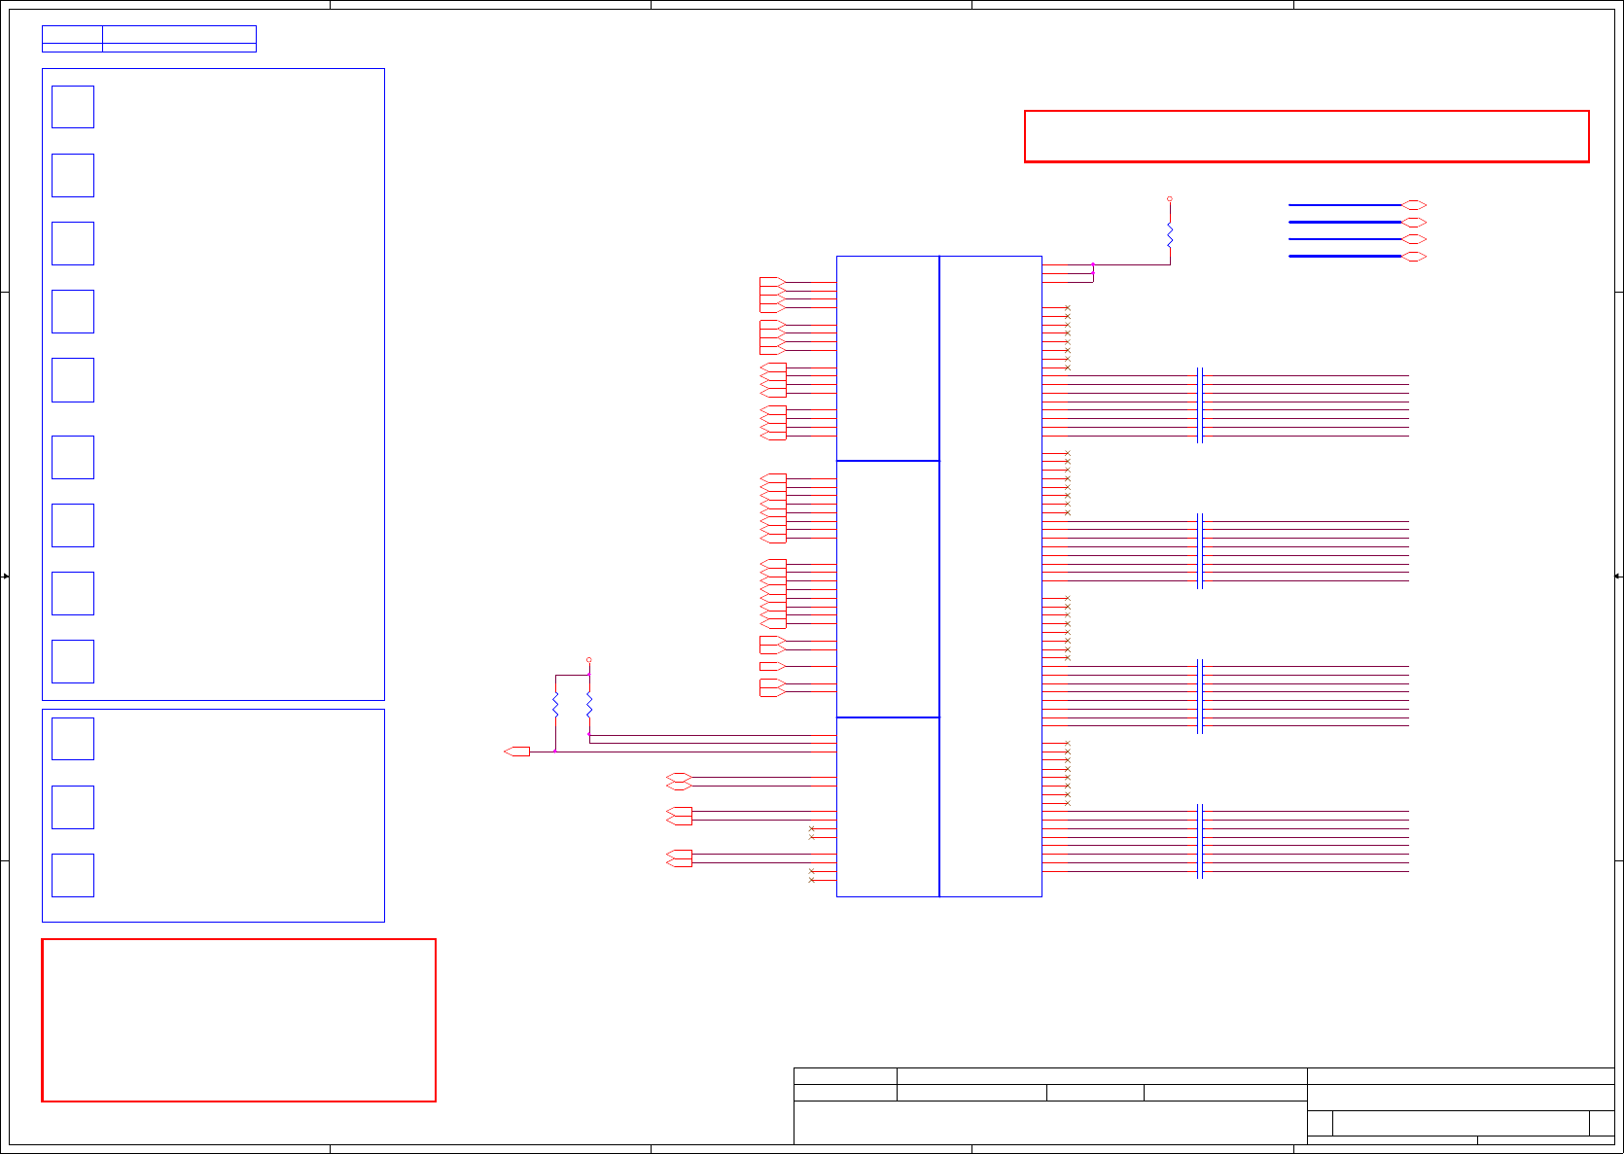Select the middle-left section of the central chip
The height and width of the screenshot is (1154, 1624).
coord(888,589)
